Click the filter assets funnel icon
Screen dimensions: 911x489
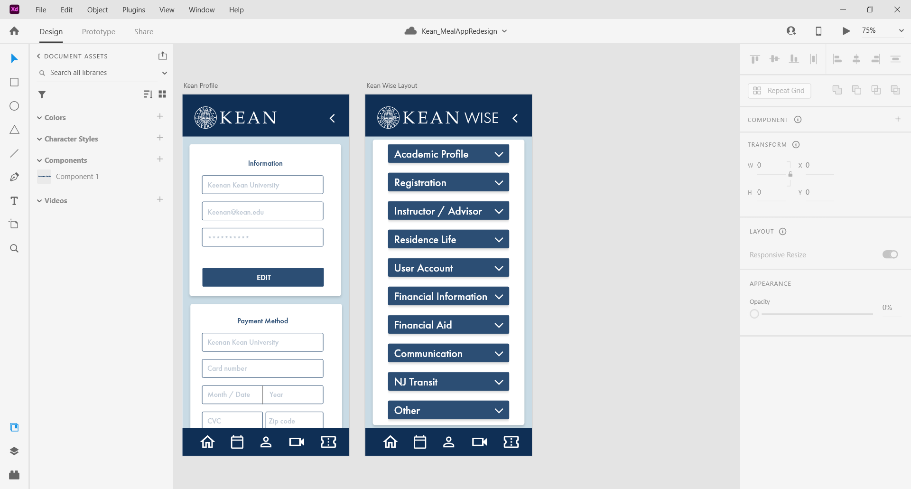point(42,94)
